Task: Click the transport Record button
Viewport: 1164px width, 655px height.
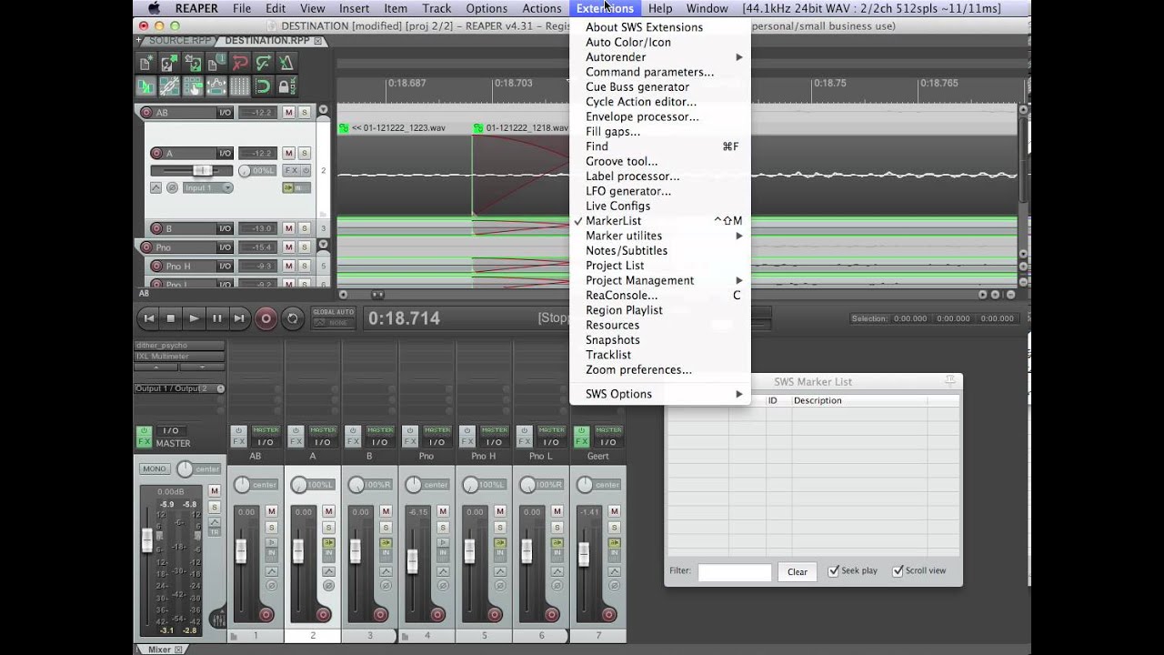Action: click(x=266, y=318)
